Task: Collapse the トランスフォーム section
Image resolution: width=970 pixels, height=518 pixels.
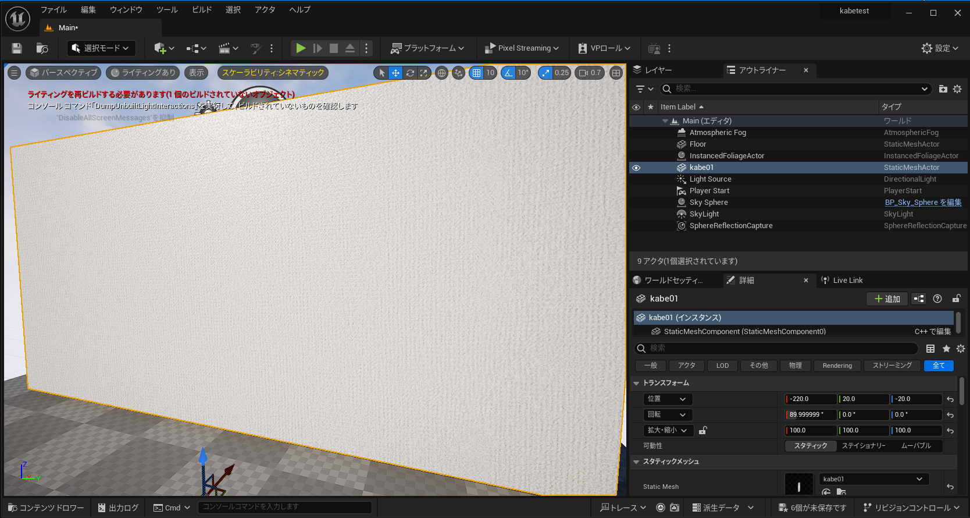Action: point(636,383)
